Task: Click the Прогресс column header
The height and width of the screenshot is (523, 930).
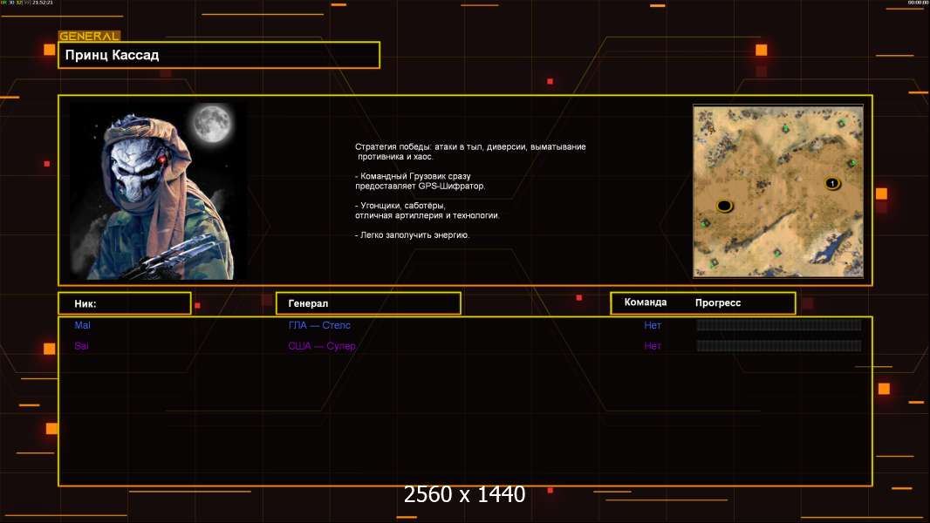Action: pyautogui.click(x=718, y=303)
